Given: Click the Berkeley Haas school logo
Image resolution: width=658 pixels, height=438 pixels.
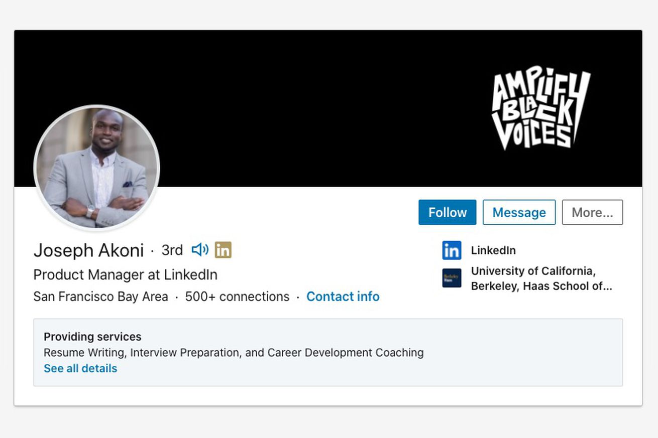Looking at the screenshot, I should click(452, 278).
